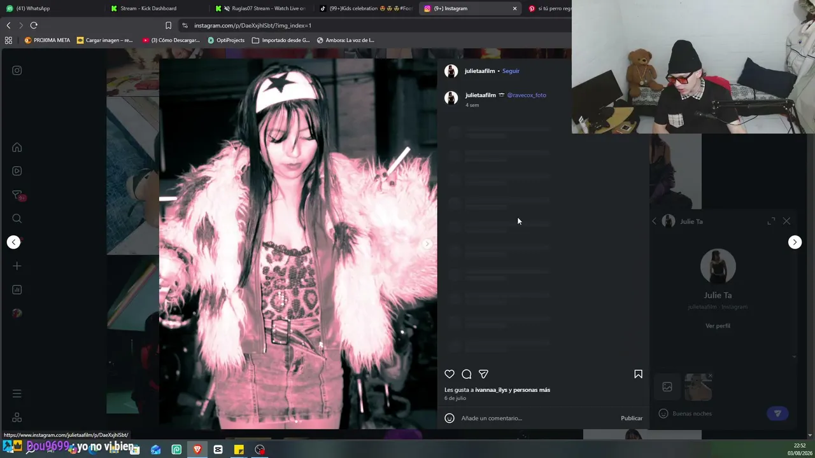Click the address bar URL
This screenshot has width=815, height=458.
pyautogui.click(x=253, y=25)
